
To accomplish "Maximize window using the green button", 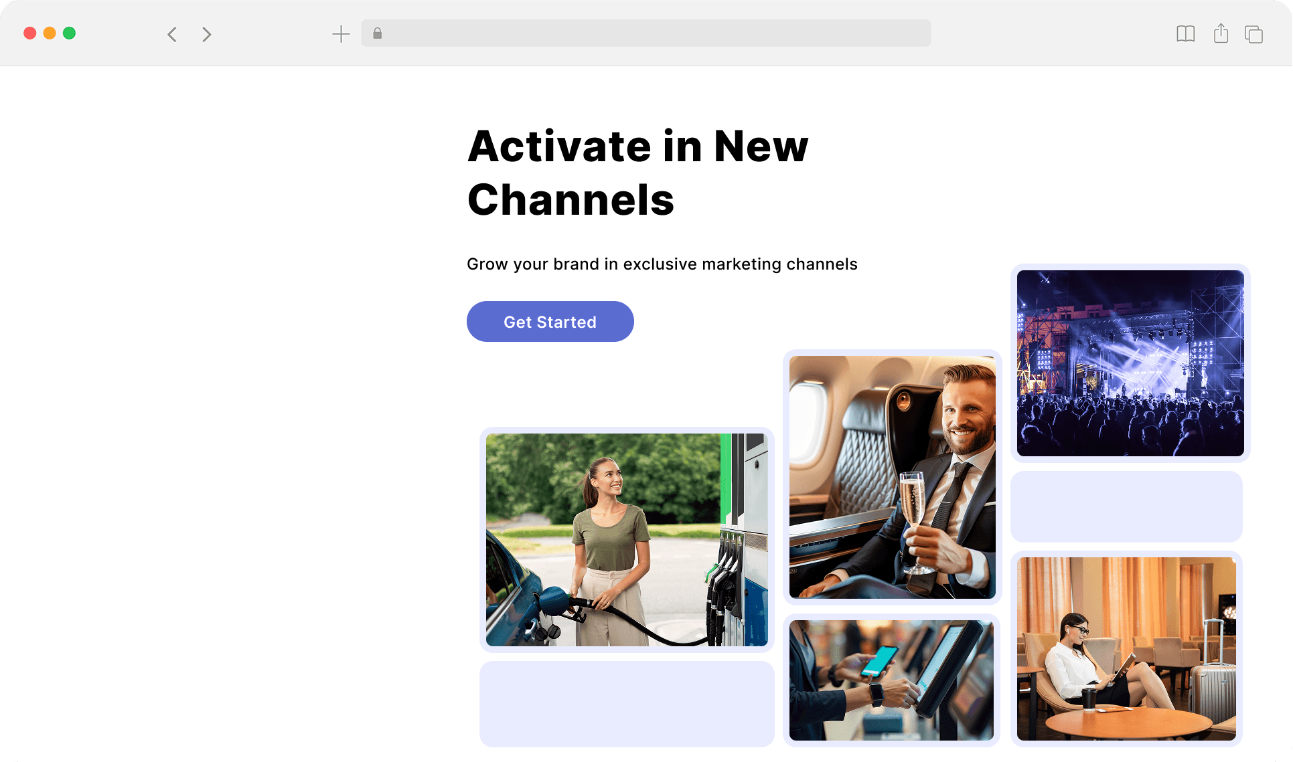I will 69,33.
